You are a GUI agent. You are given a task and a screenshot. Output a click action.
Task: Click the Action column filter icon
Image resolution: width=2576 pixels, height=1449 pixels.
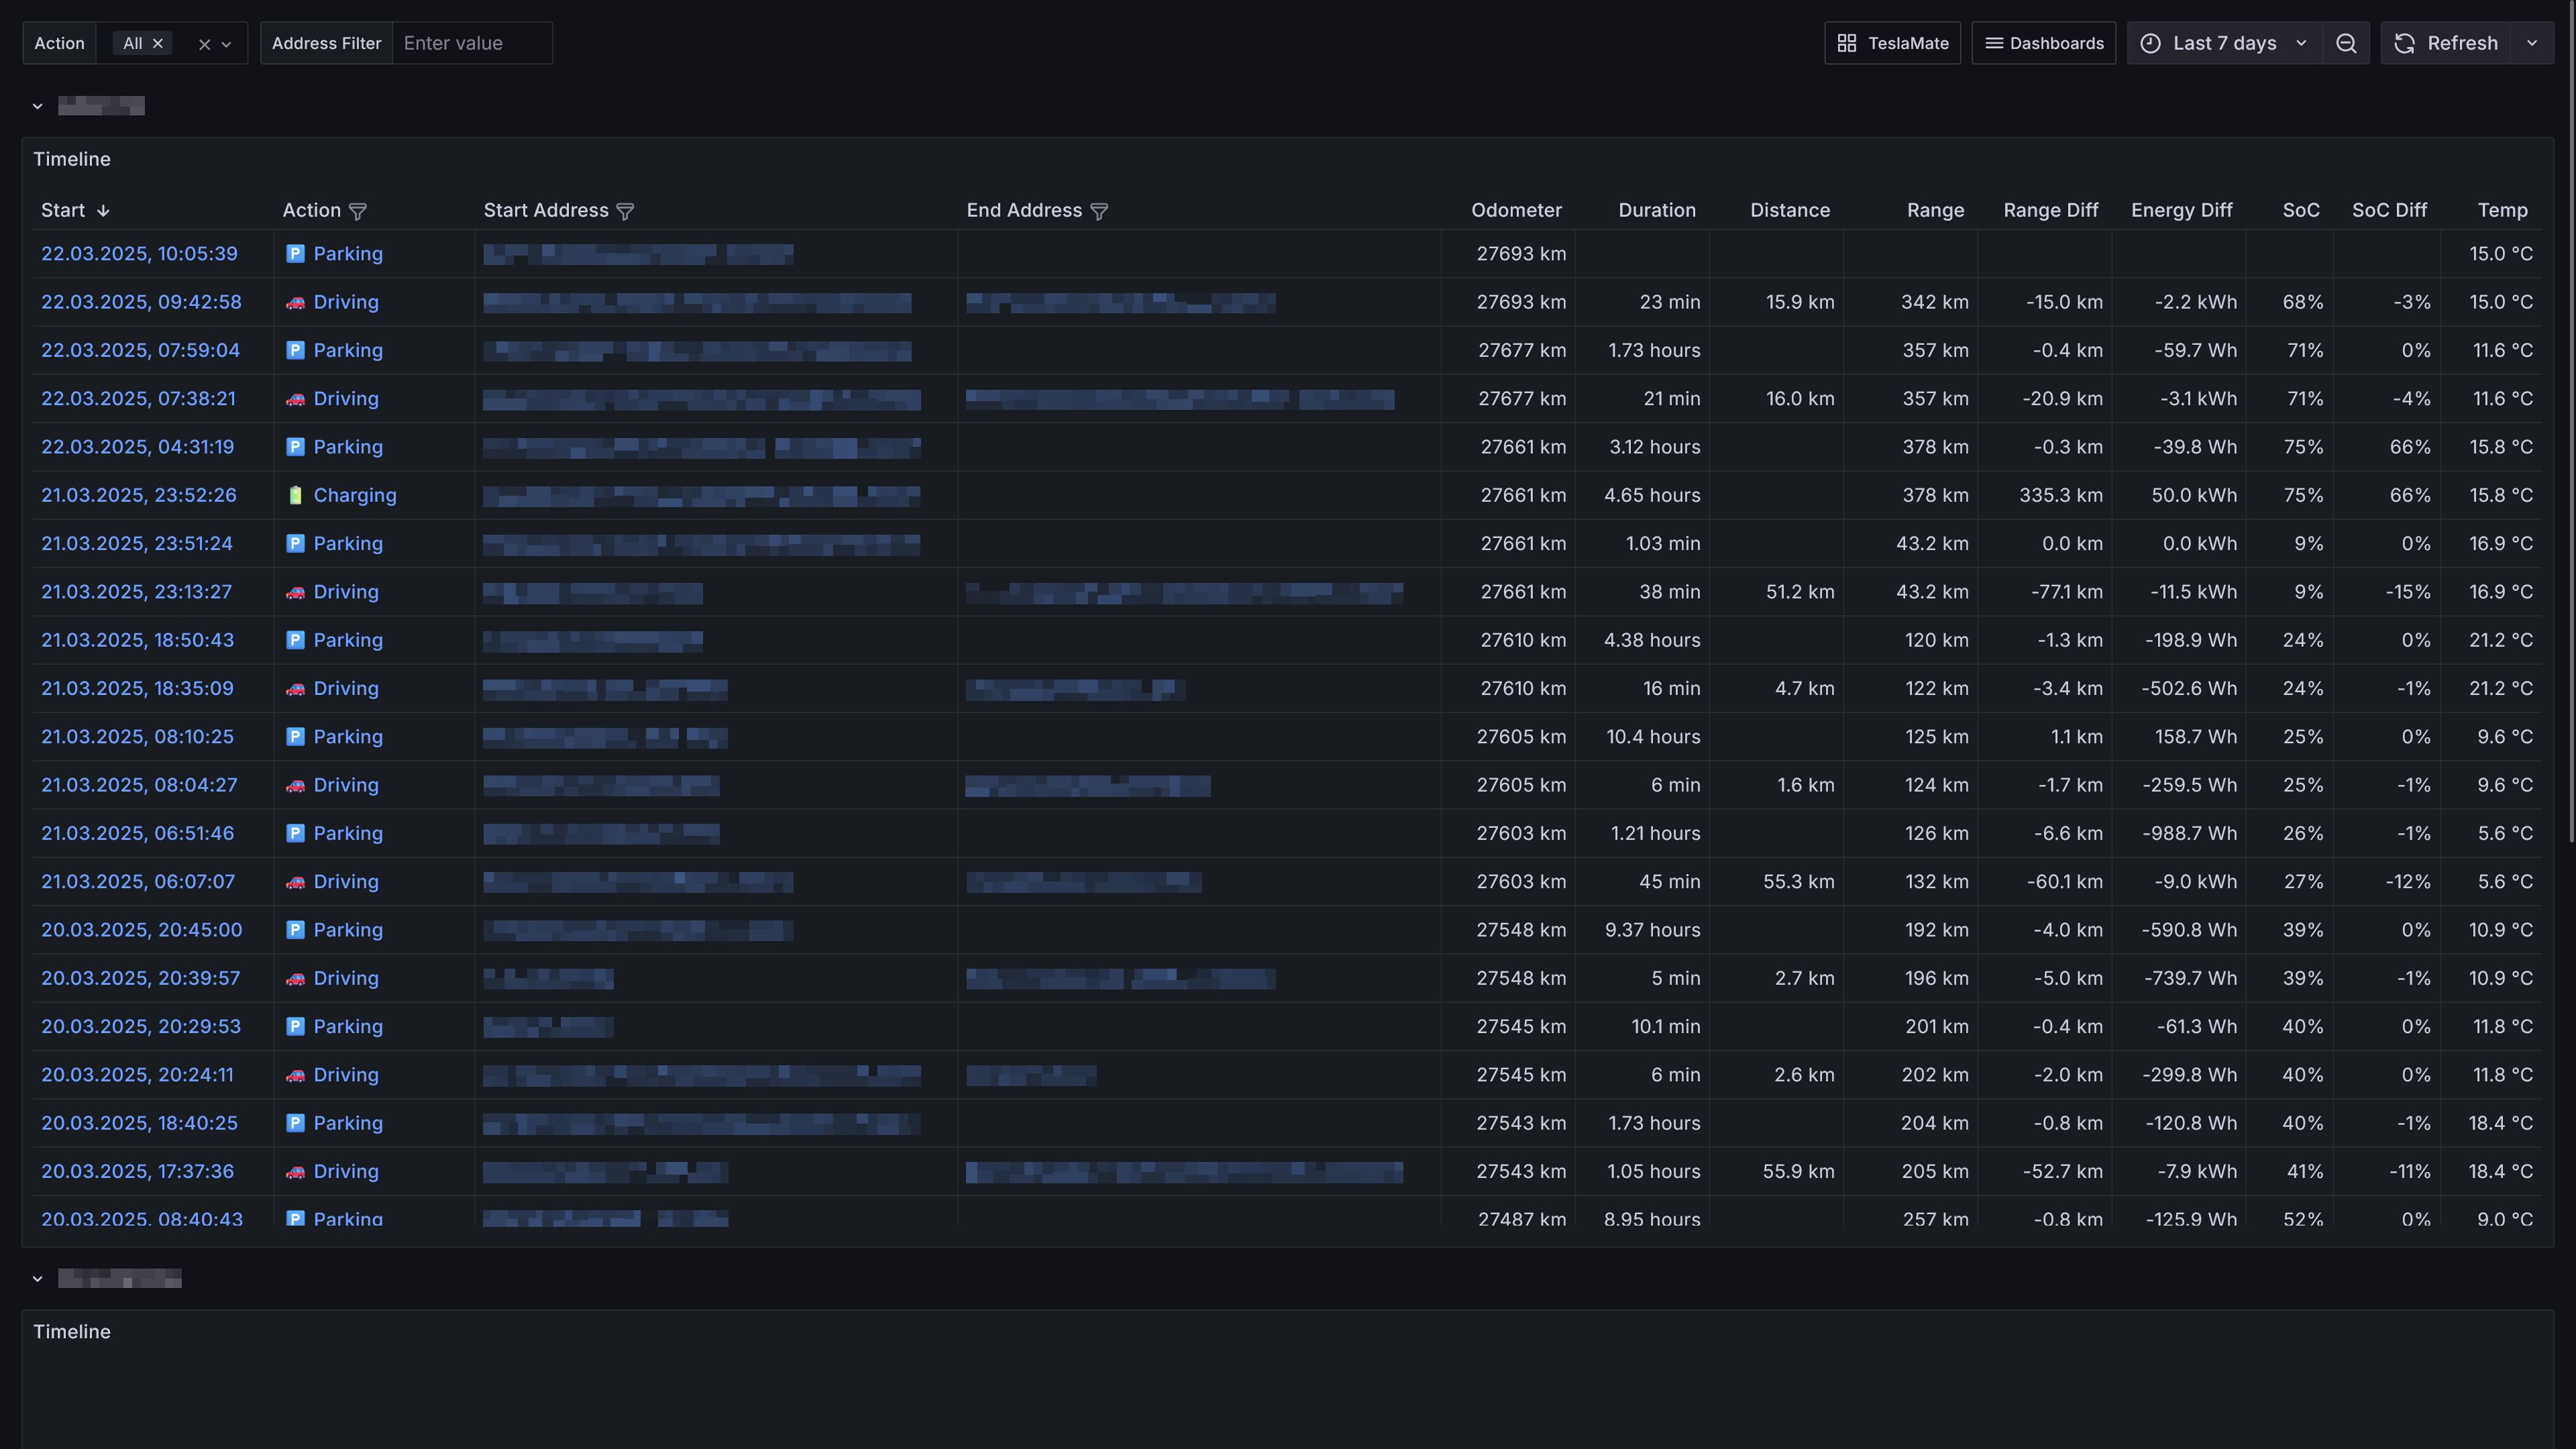(357, 211)
